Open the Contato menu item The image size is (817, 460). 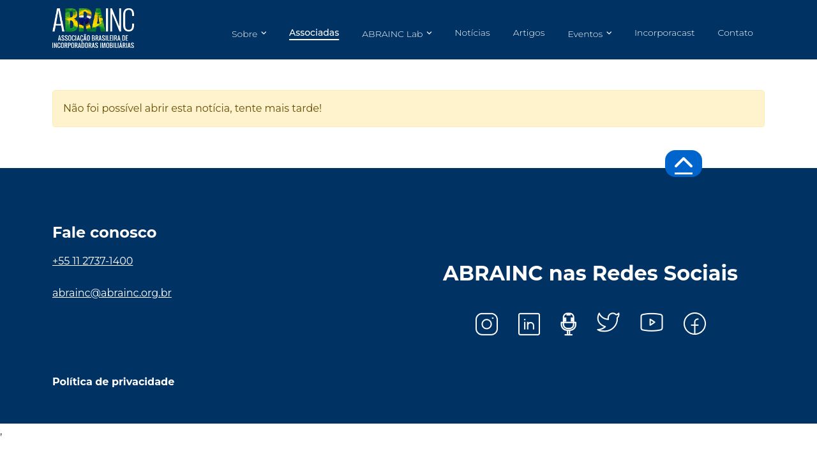coord(735,33)
